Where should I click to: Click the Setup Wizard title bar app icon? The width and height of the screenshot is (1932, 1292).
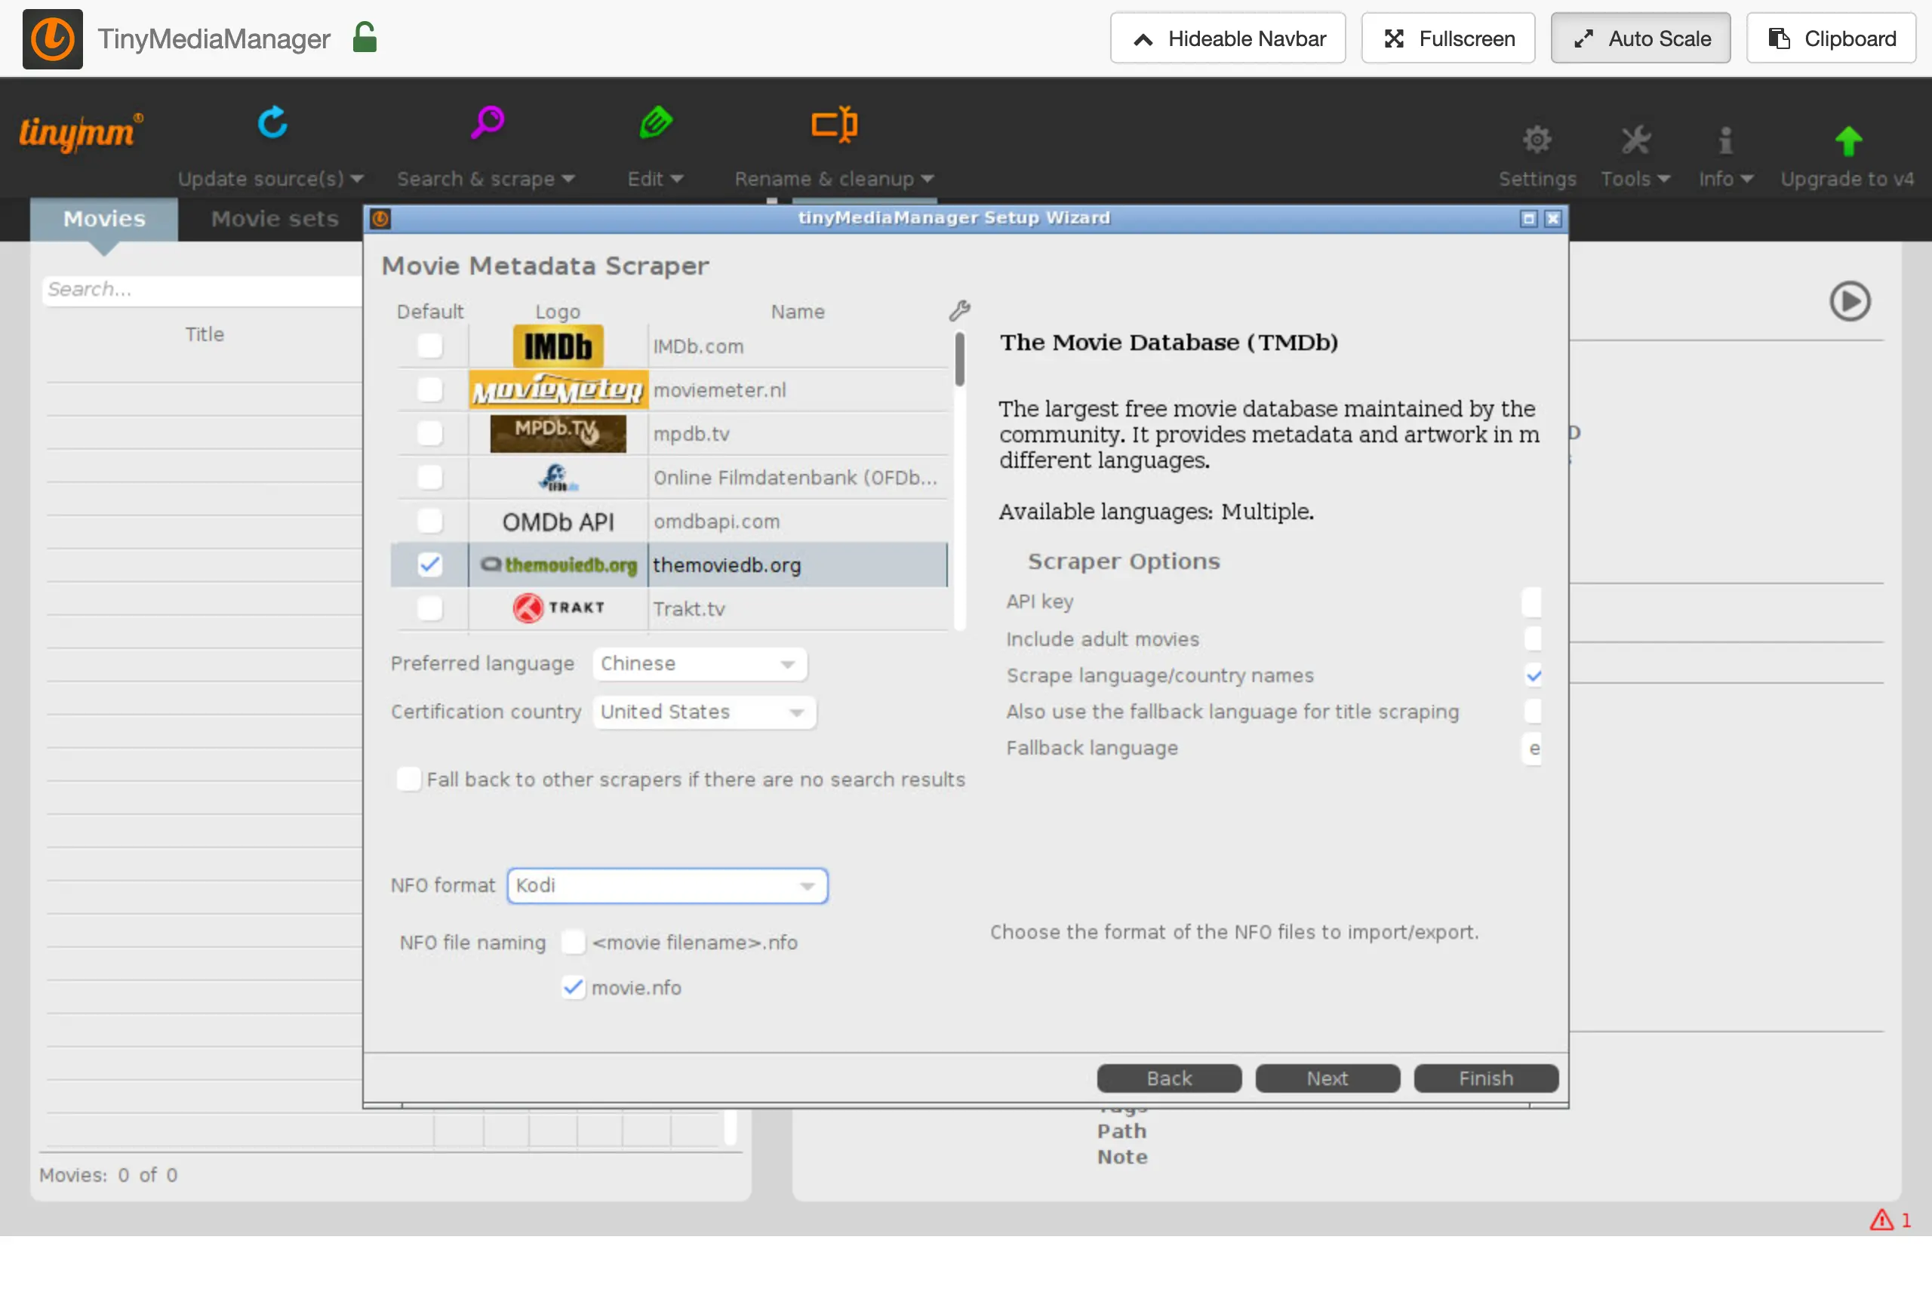click(380, 218)
